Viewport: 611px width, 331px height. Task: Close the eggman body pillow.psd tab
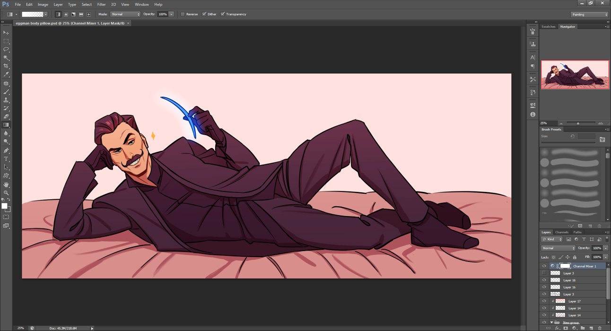[x=128, y=23]
